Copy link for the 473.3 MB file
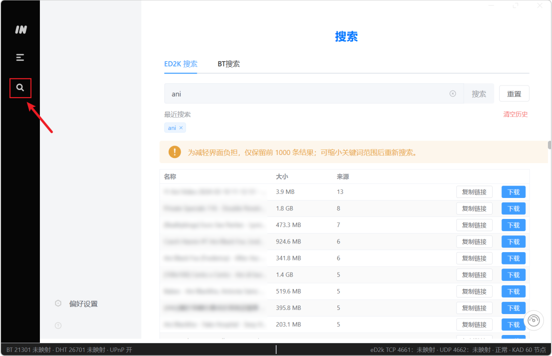 (x=474, y=225)
